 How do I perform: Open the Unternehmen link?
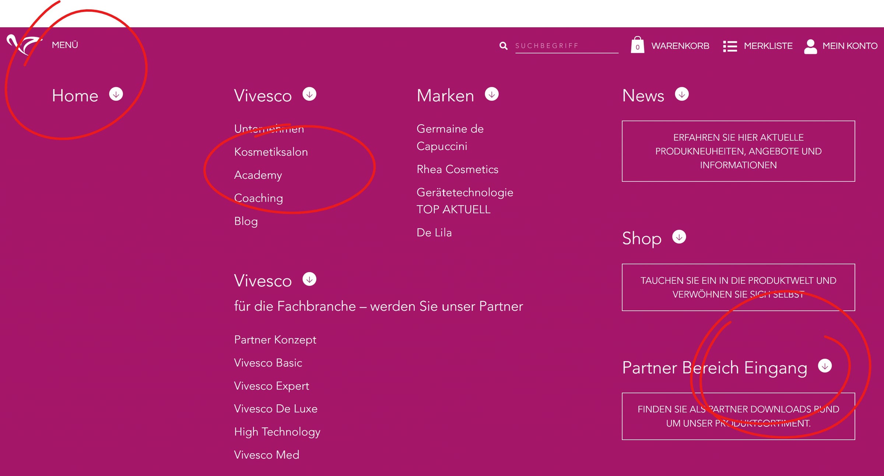pos(269,129)
